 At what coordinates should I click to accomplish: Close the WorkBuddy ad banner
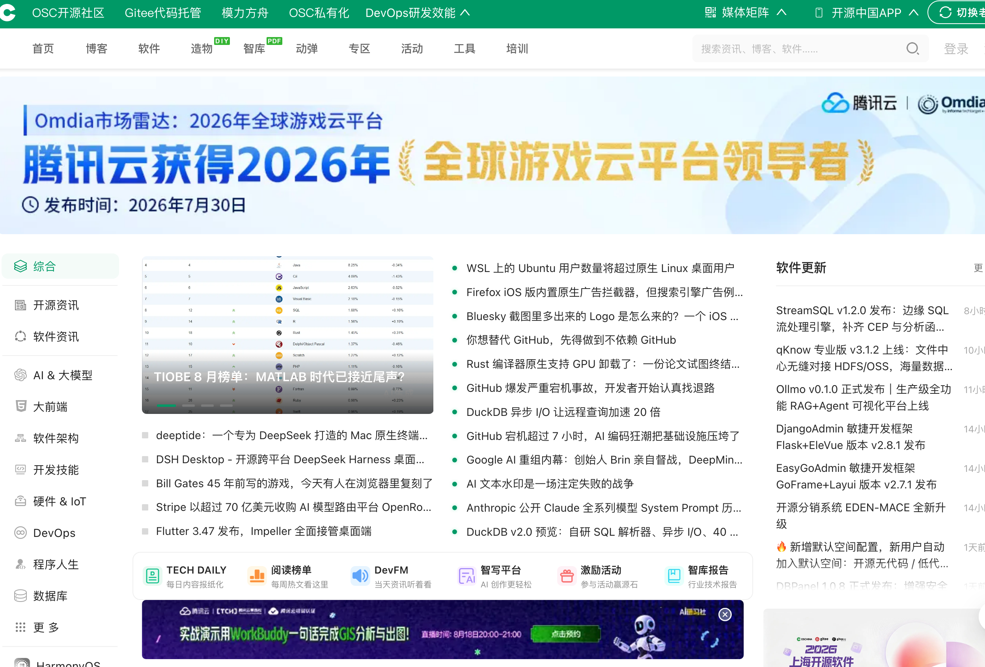click(725, 614)
